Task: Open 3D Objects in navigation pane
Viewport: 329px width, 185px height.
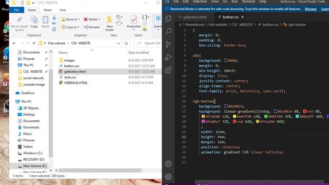Action: click(x=31, y=108)
